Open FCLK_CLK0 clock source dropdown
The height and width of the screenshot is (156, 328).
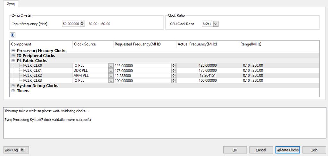coord(111,65)
